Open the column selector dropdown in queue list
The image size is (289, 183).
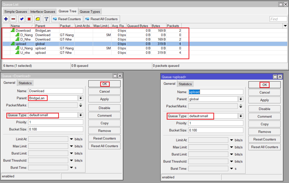click(284, 26)
